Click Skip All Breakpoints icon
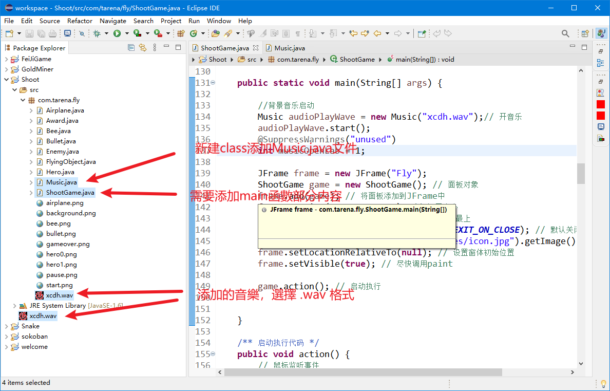 coord(82,33)
